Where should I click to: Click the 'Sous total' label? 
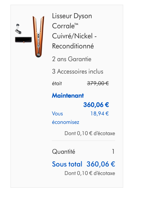[x=67, y=164]
